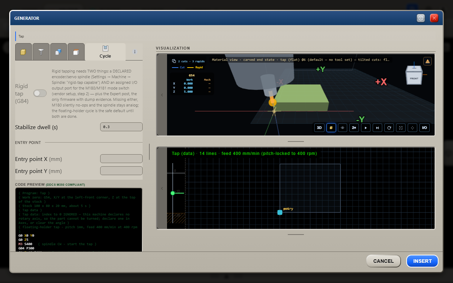Screen dimensions: 453x283
Task: Collapse the 2D plot side chevron
Action: (x=162, y=189)
